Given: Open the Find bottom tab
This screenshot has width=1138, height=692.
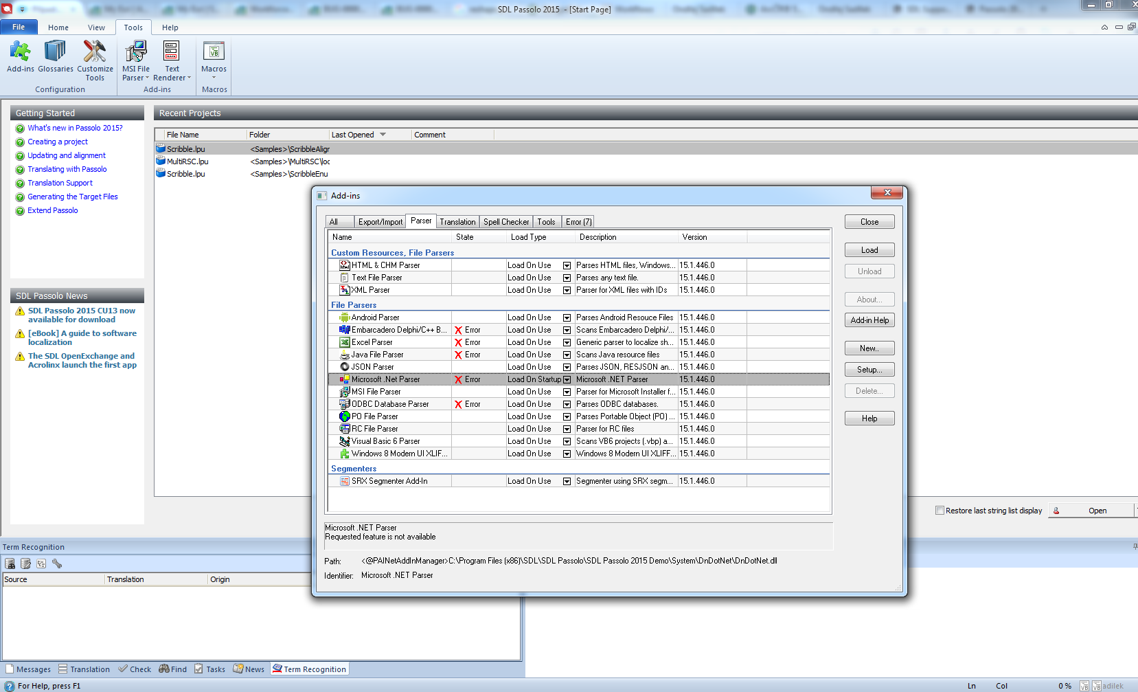Looking at the screenshot, I should click(x=173, y=669).
